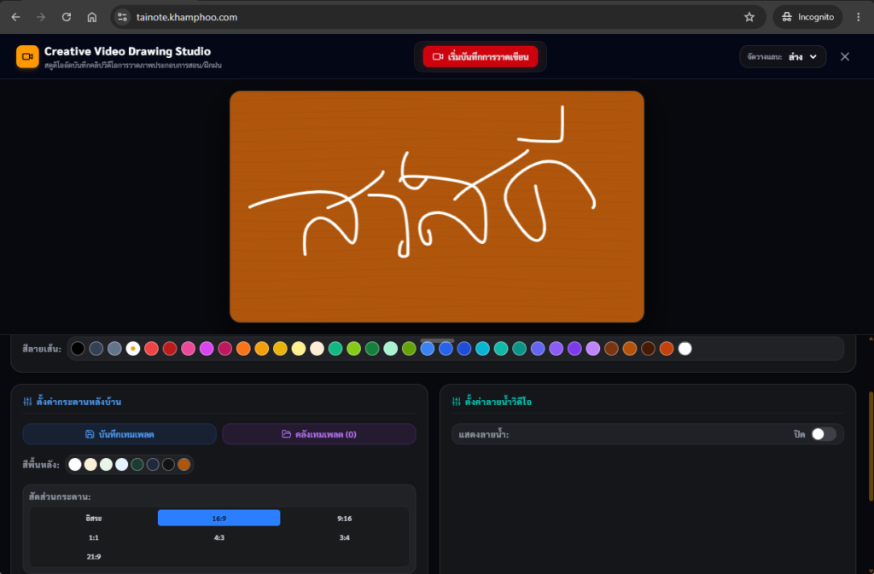
Task: Select the 16:9 board ratio
Action: [x=219, y=519]
